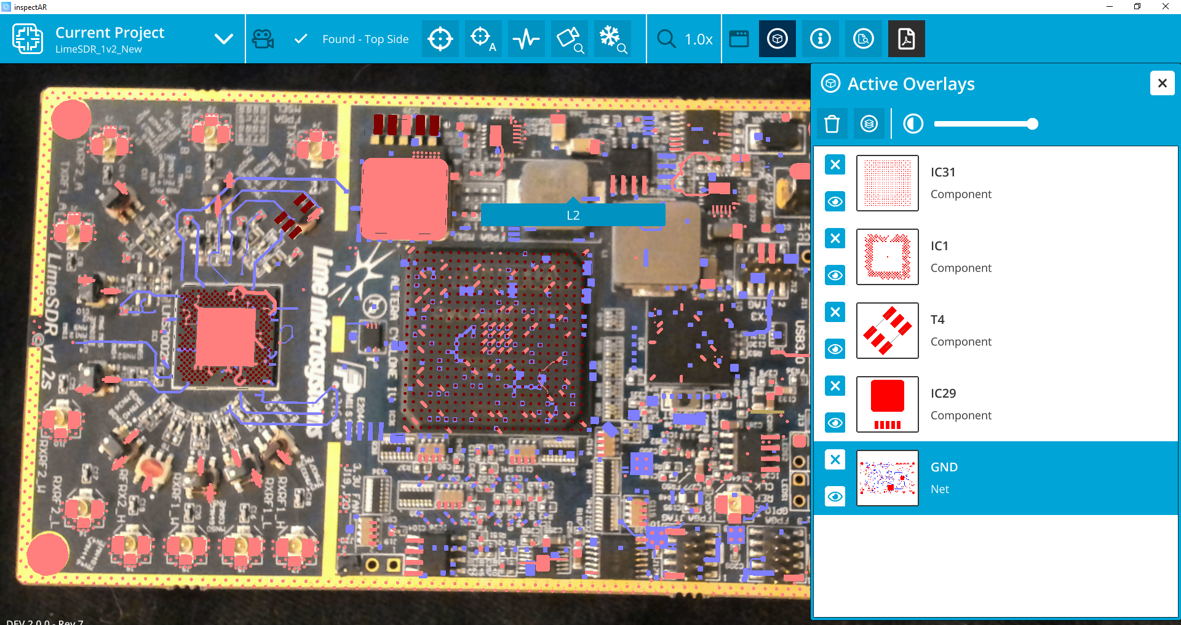
Task: Click the Active Overlays title icon
Action: [x=831, y=83]
